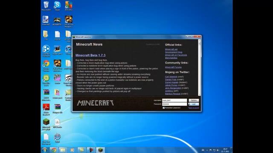Click the Login button

(194, 104)
